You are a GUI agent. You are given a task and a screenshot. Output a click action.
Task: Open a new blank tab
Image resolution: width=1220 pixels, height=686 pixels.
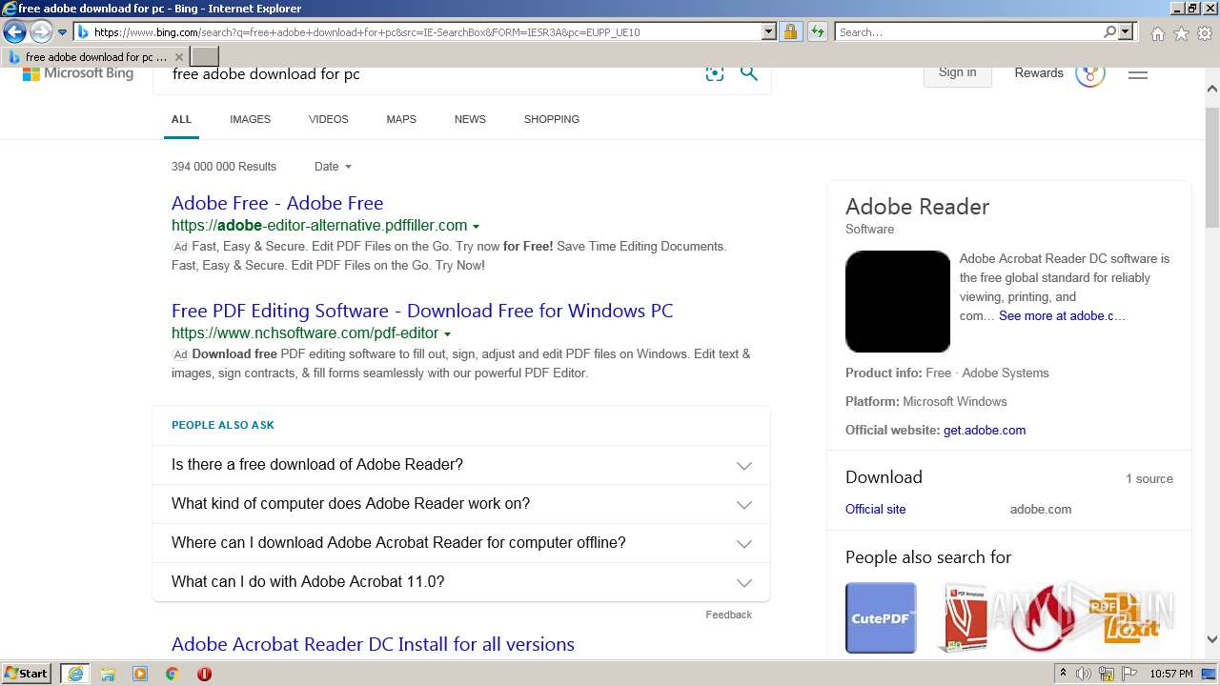point(205,57)
